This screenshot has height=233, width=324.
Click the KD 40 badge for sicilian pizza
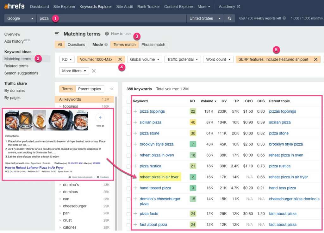[x=193, y=122]
